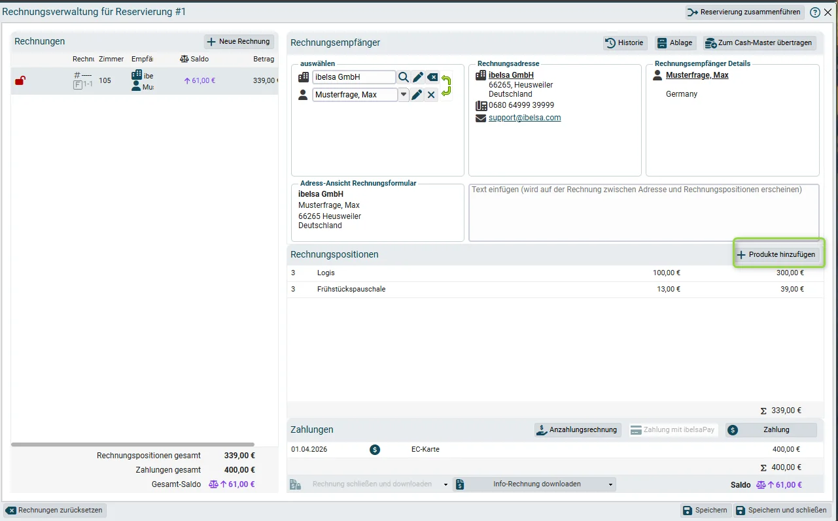Image resolution: width=838 pixels, height=521 pixels.
Task: Close the Rechnungsverwaltung dialog
Action: pos(828,12)
